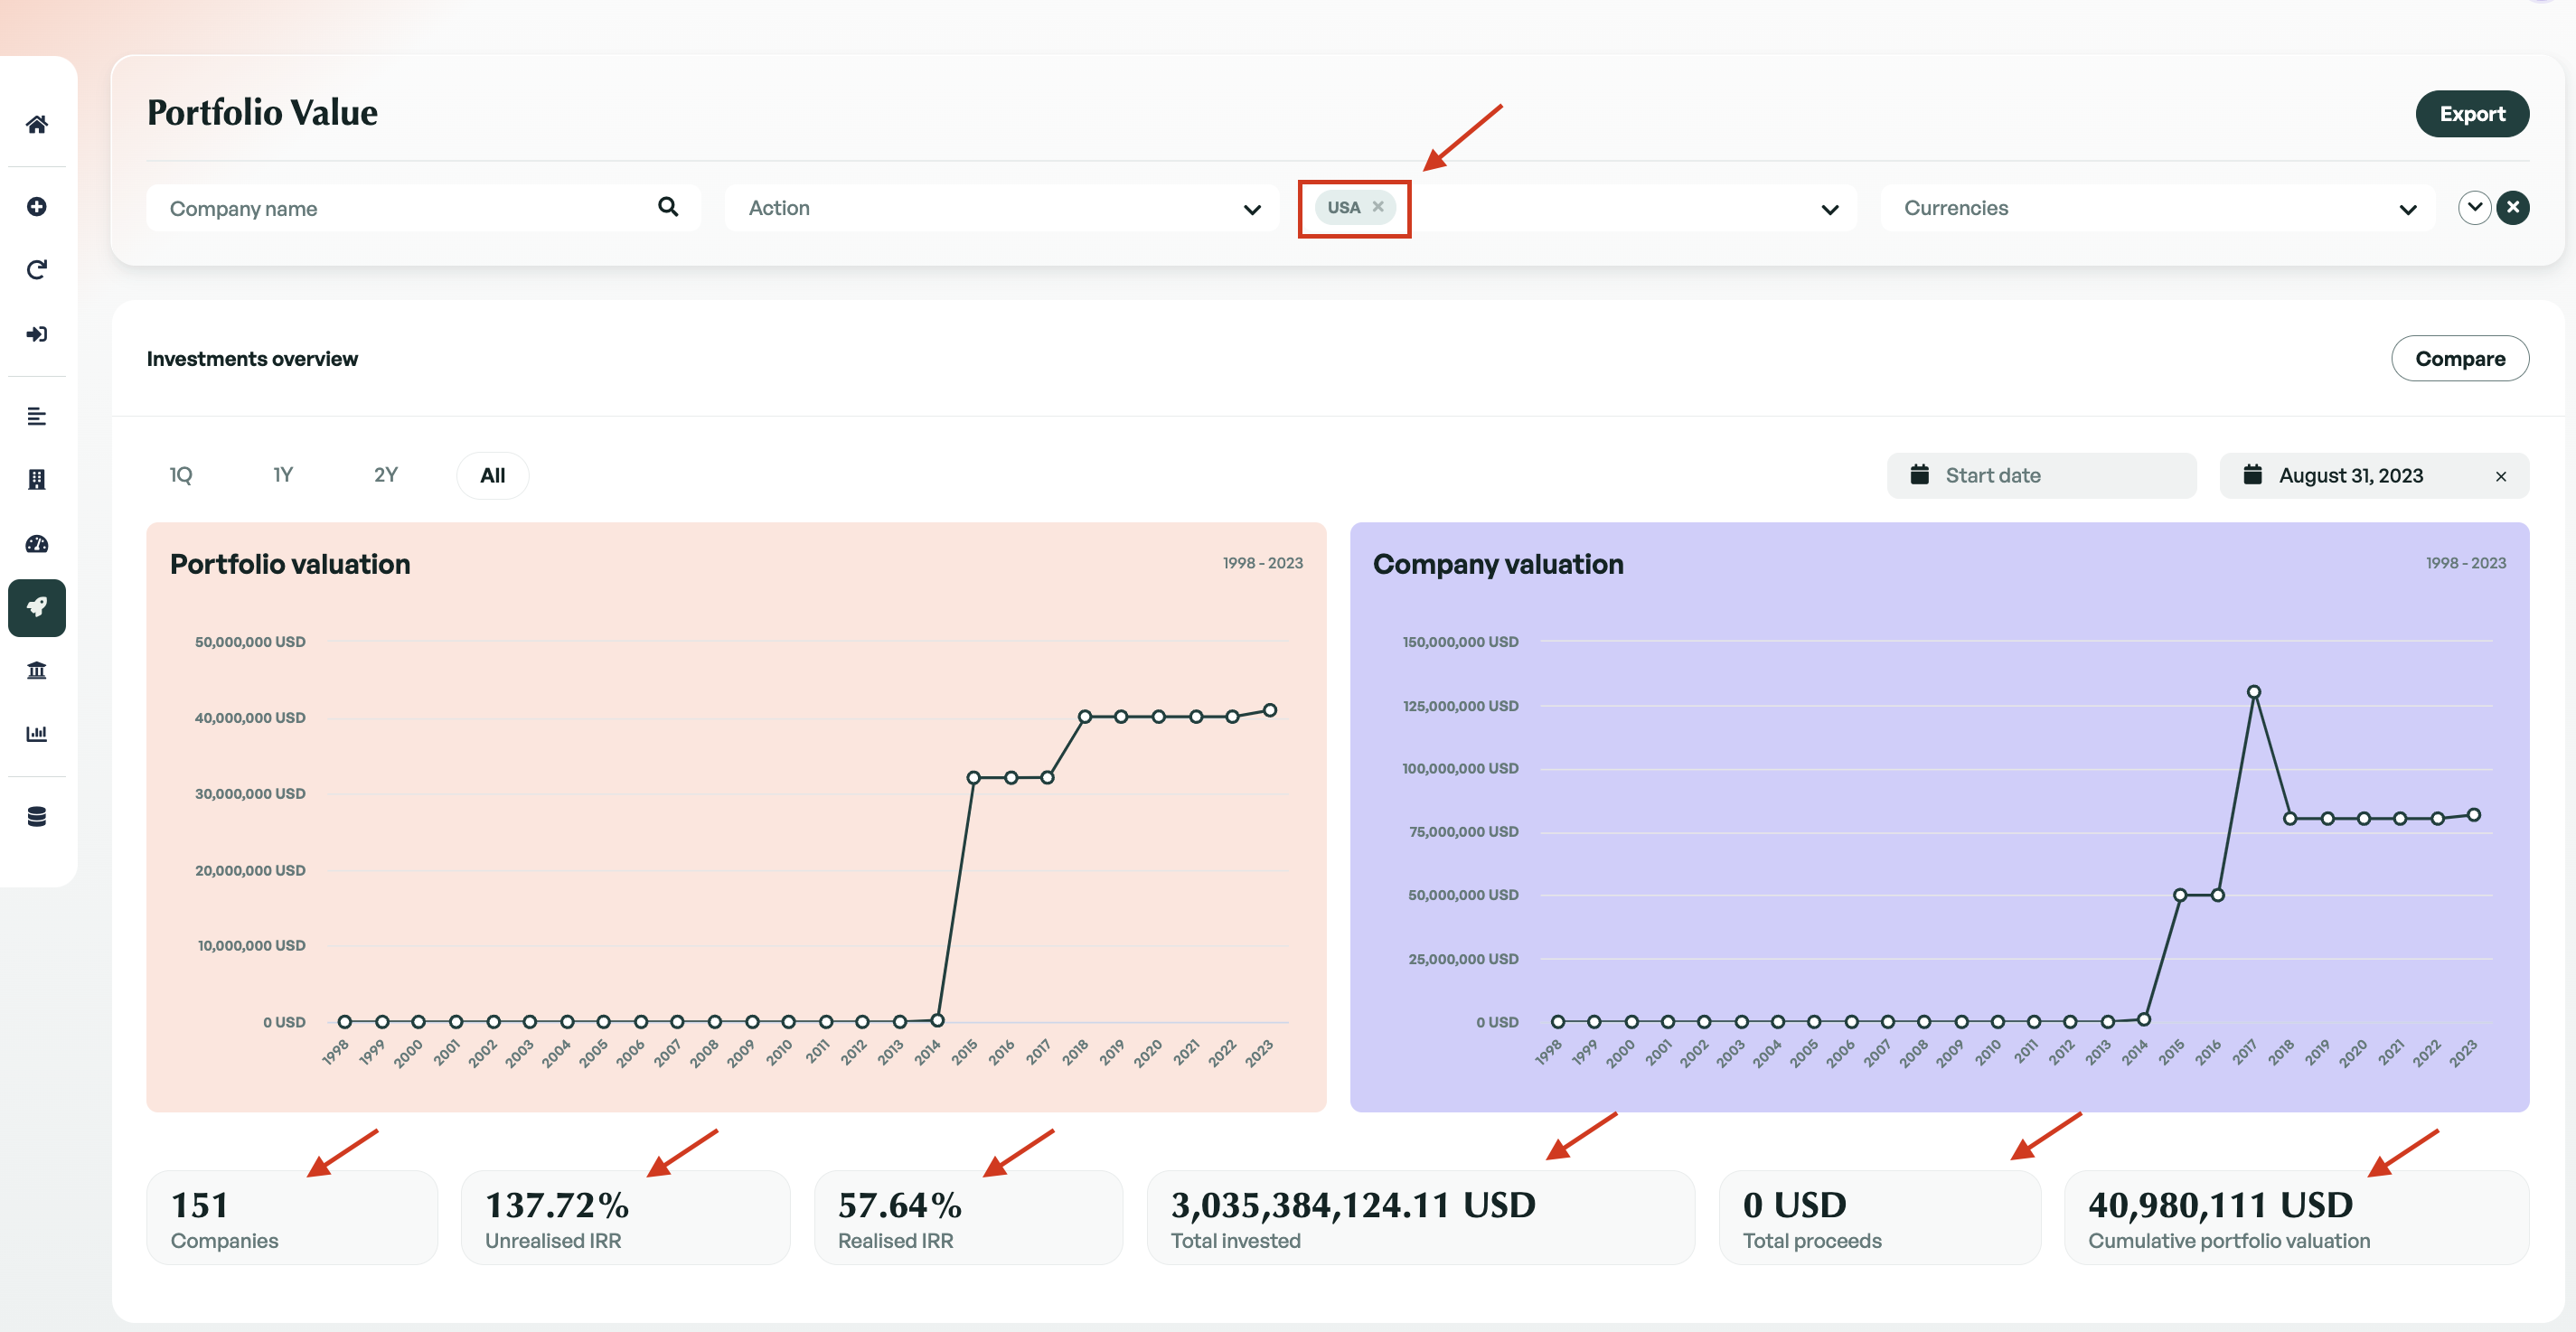Open the Home icon in sidebar
The image size is (2576, 1332).
tap(37, 125)
